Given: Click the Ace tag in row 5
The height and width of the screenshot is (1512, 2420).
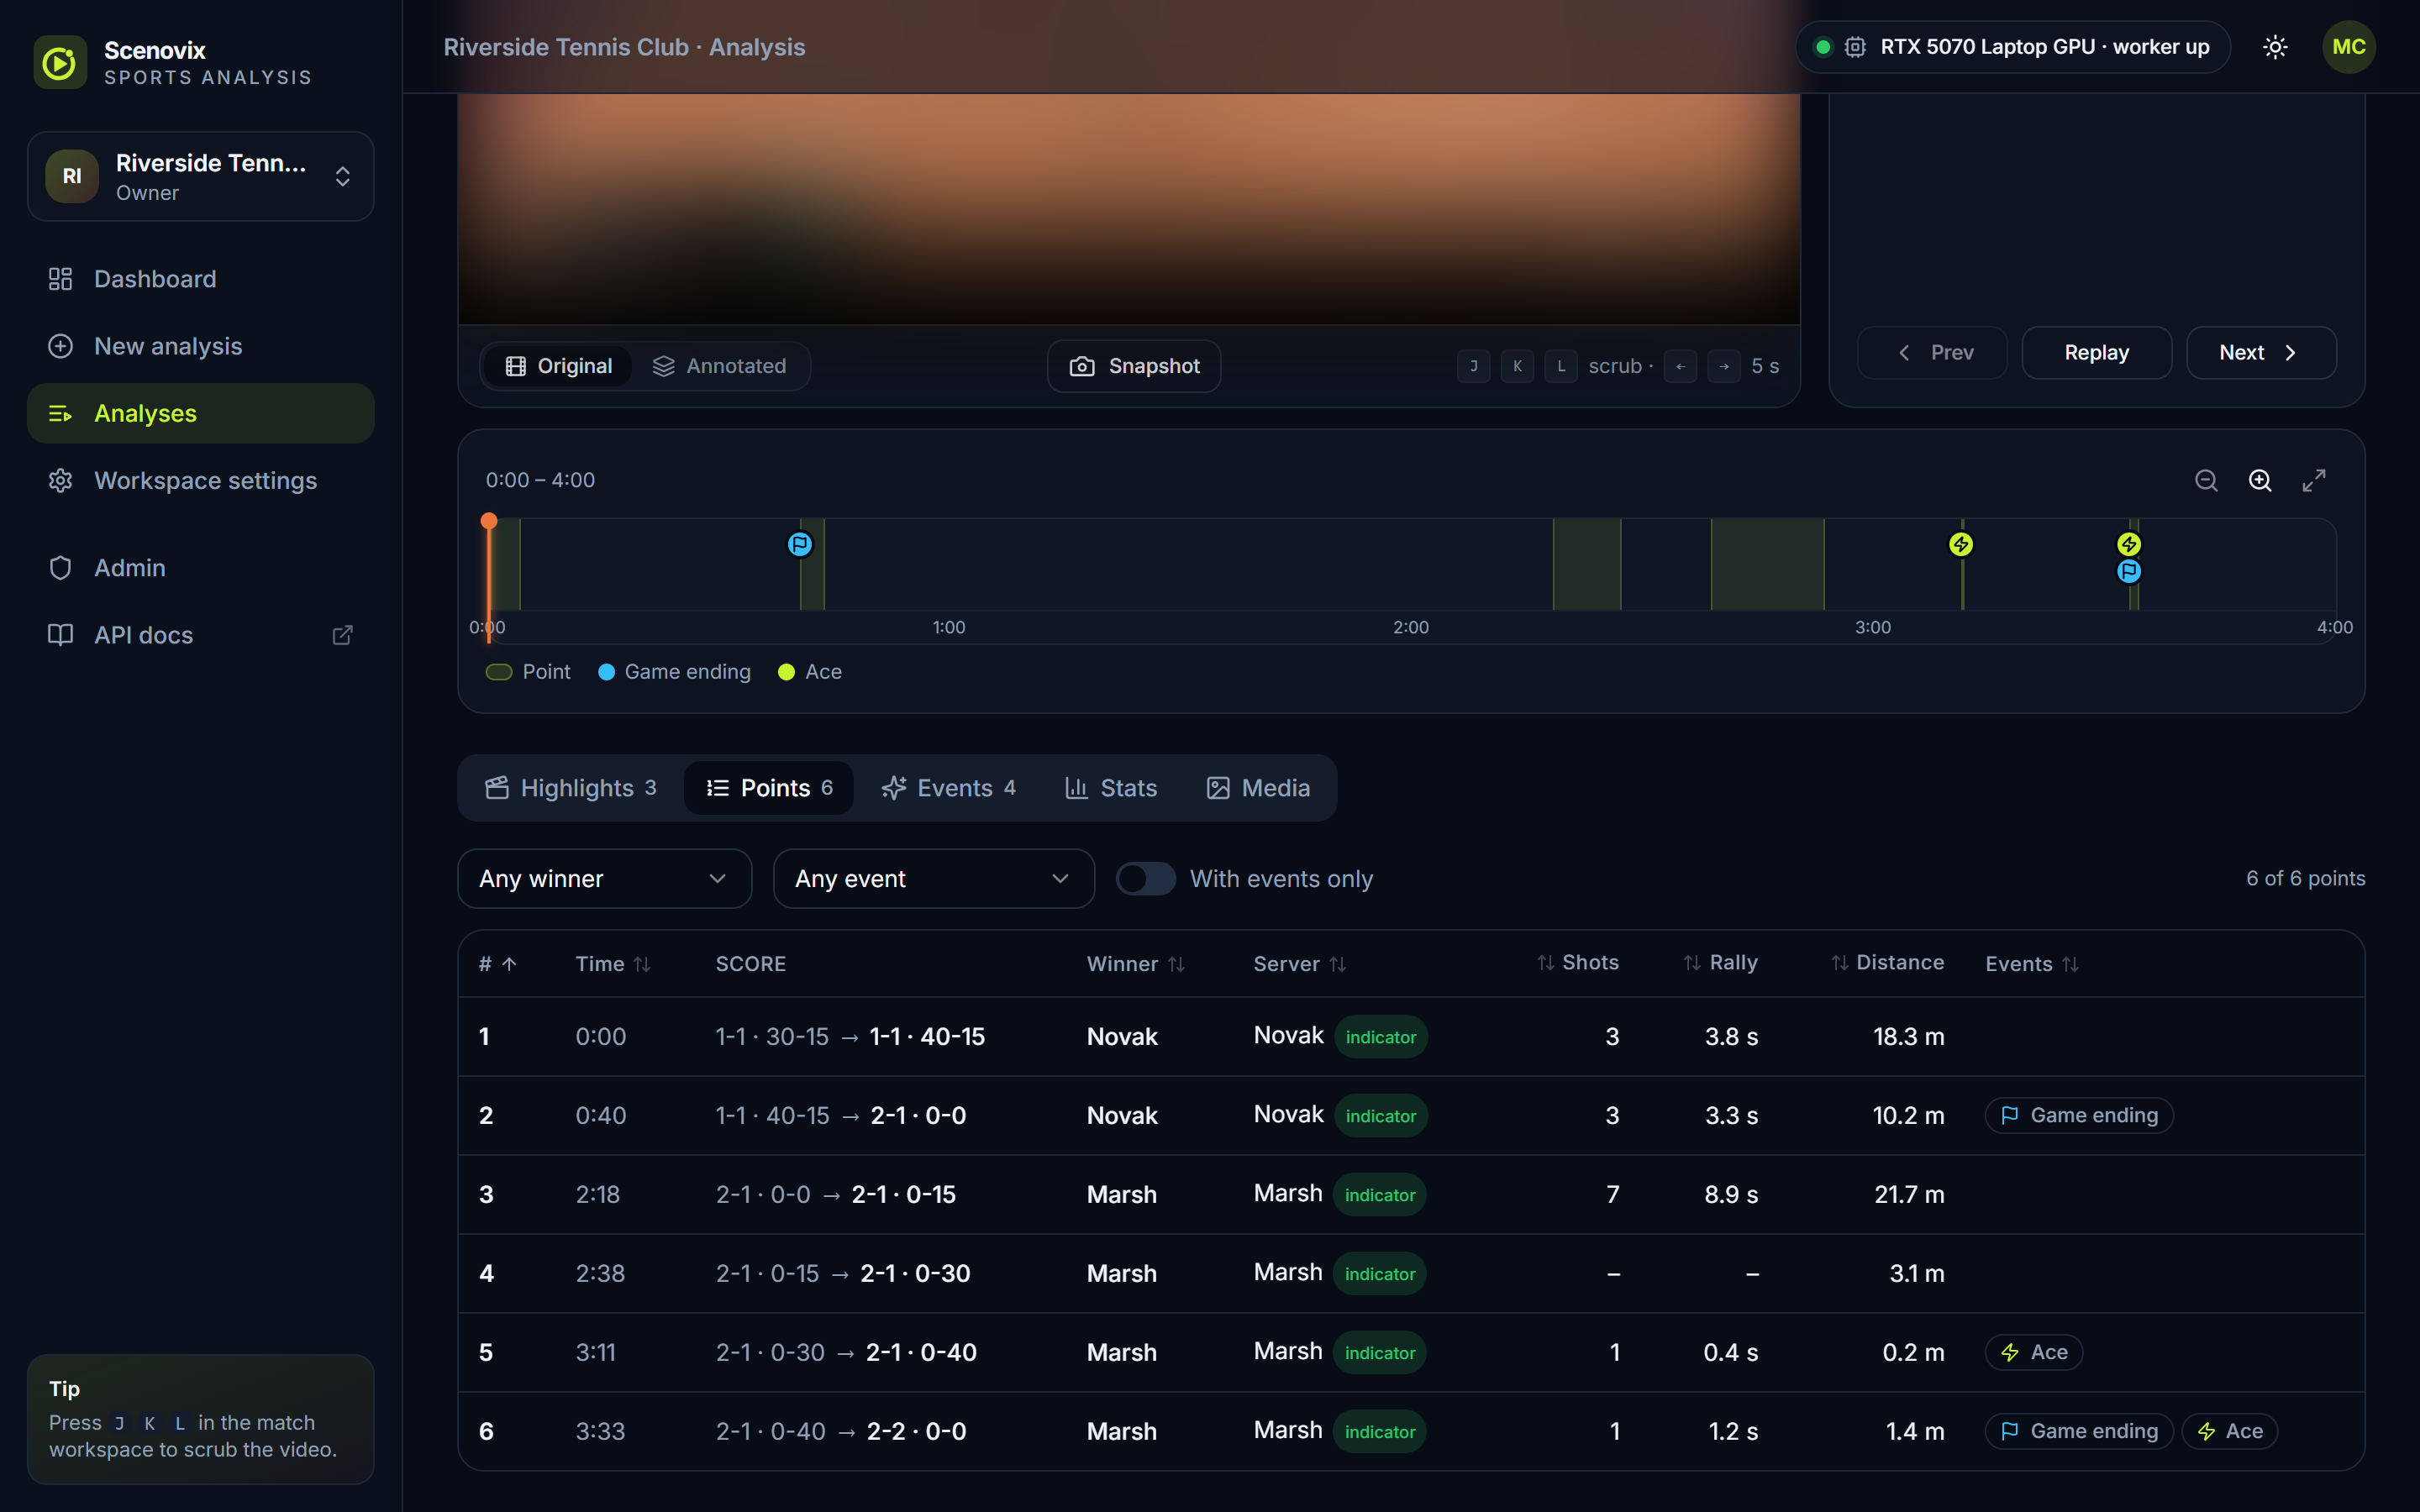Looking at the screenshot, I should (2033, 1352).
